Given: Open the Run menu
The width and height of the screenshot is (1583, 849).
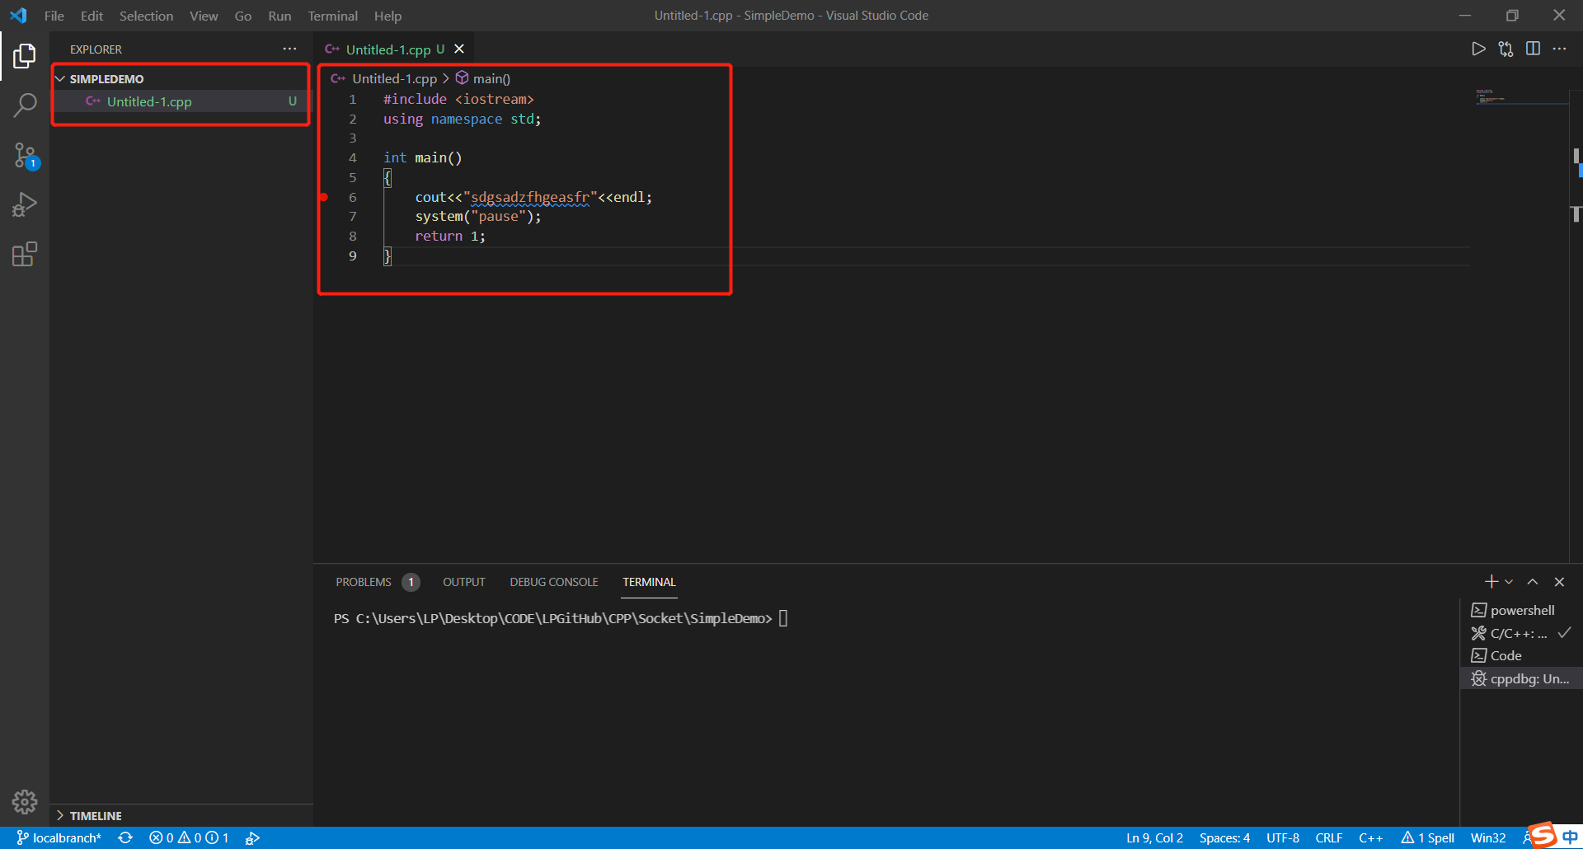Looking at the screenshot, I should tap(279, 16).
